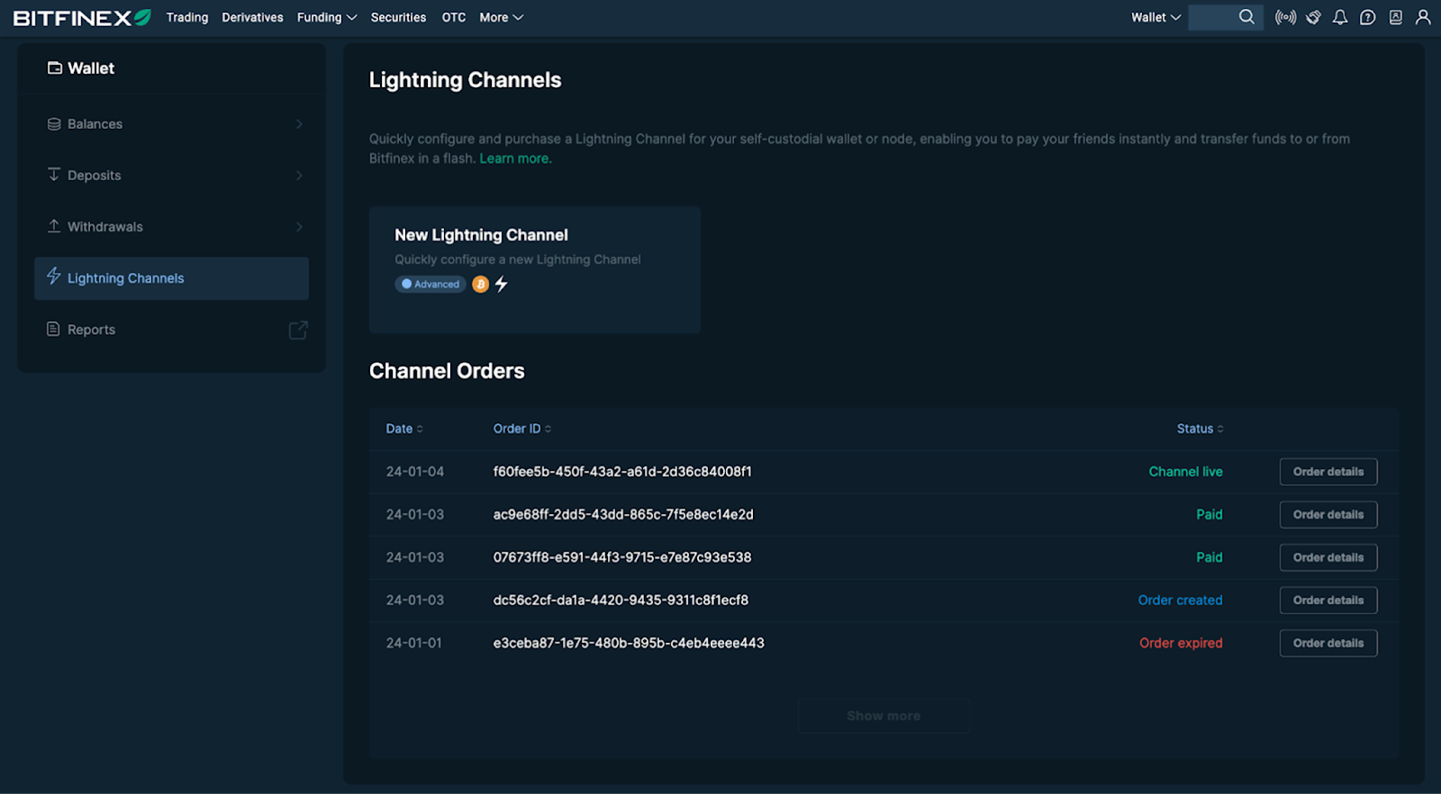The width and height of the screenshot is (1441, 794).
Task: Click order ID ac9e68ff-2dd5-43dd-865c-7f5e8ec14e2d
Action: pos(623,515)
